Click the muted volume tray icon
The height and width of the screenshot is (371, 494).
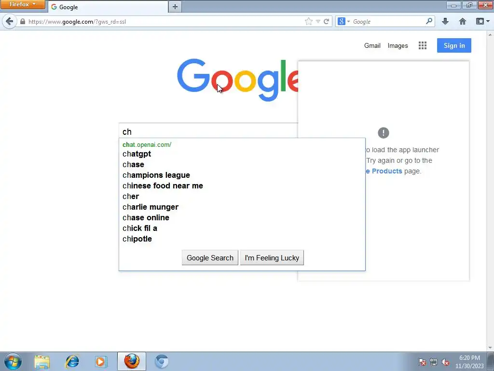[445, 362]
